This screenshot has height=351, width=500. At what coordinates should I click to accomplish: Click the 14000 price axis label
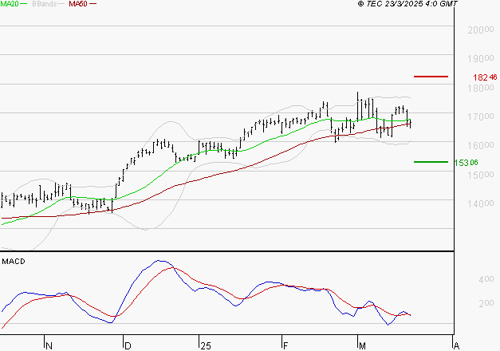tap(481, 203)
